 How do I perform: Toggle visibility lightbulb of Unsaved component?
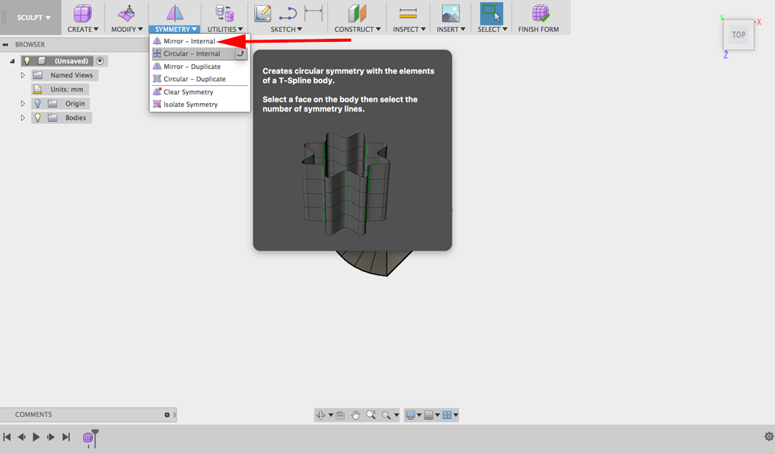(x=26, y=60)
